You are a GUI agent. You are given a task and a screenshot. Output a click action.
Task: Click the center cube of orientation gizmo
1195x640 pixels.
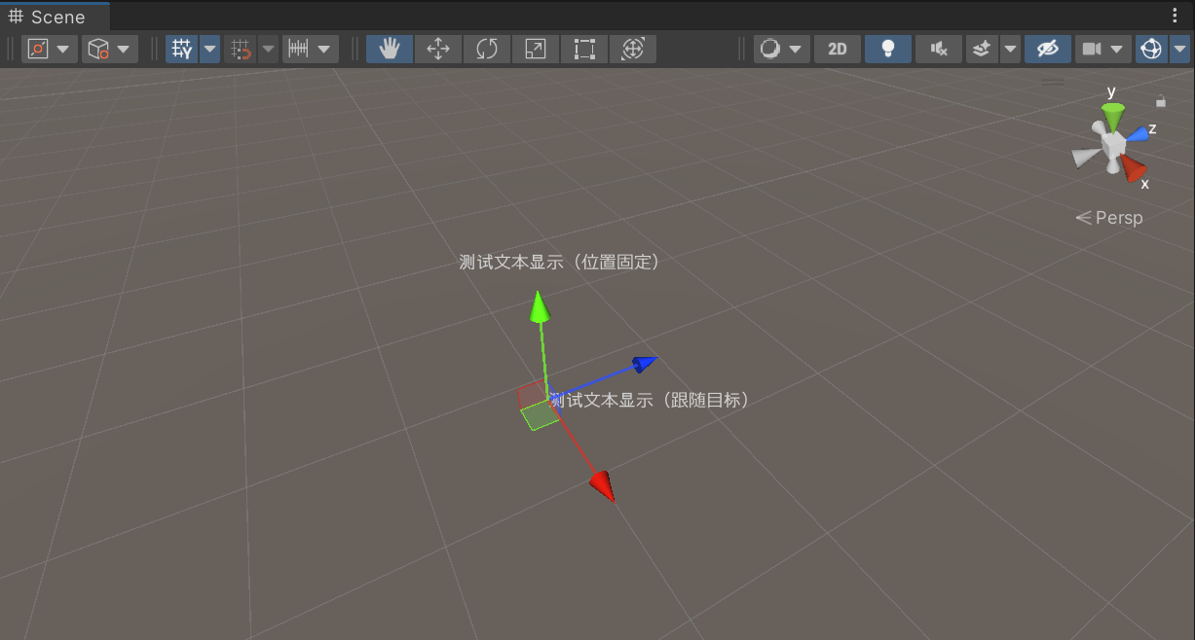click(1113, 144)
